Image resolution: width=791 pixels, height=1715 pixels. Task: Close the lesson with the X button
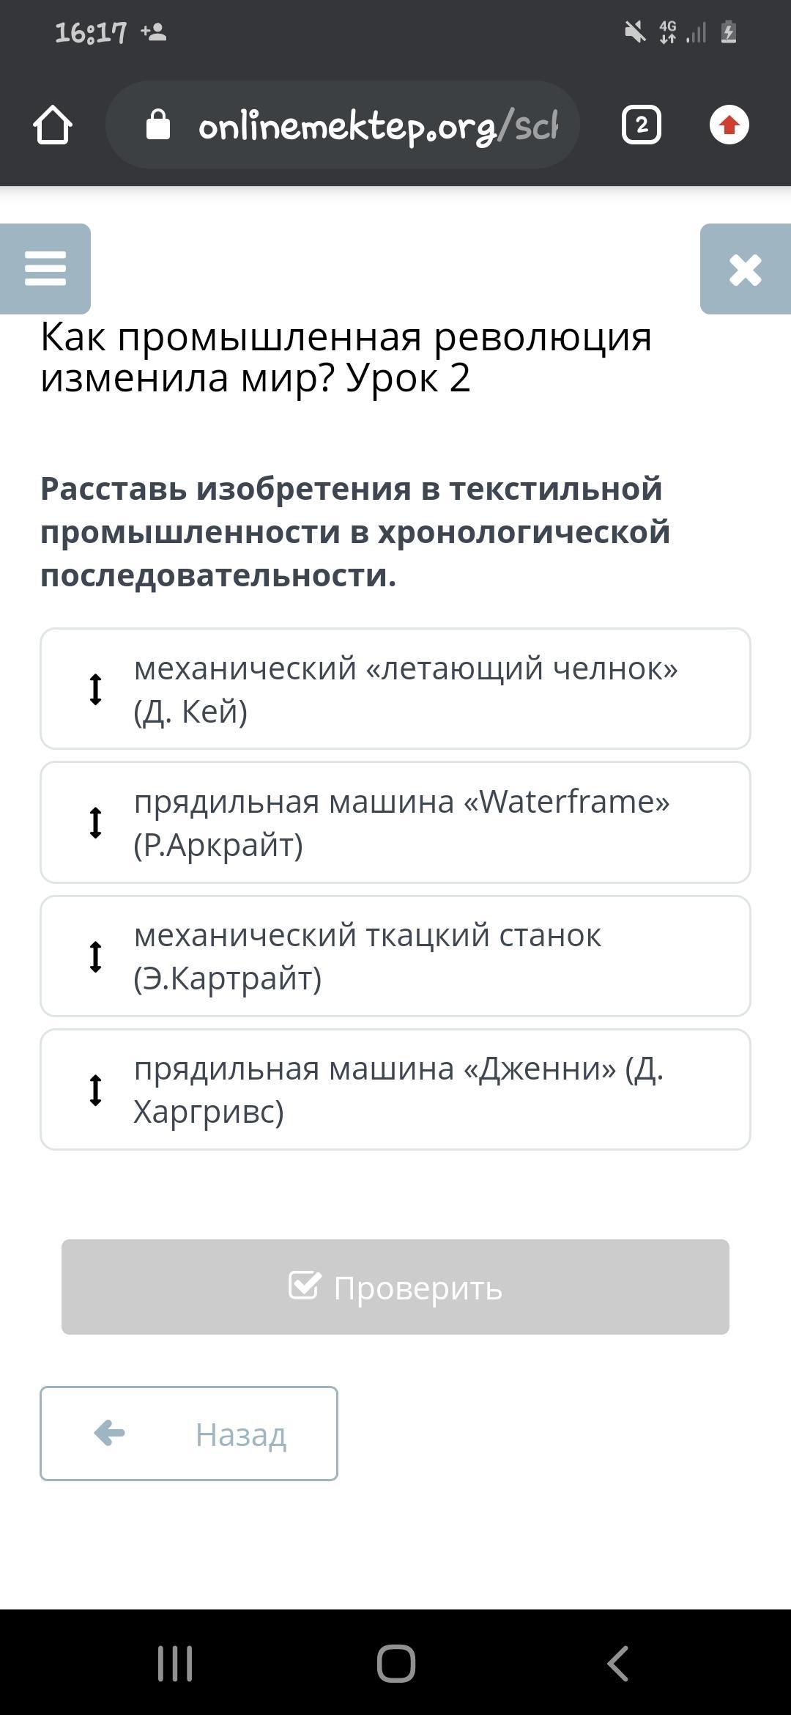coord(746,269)
